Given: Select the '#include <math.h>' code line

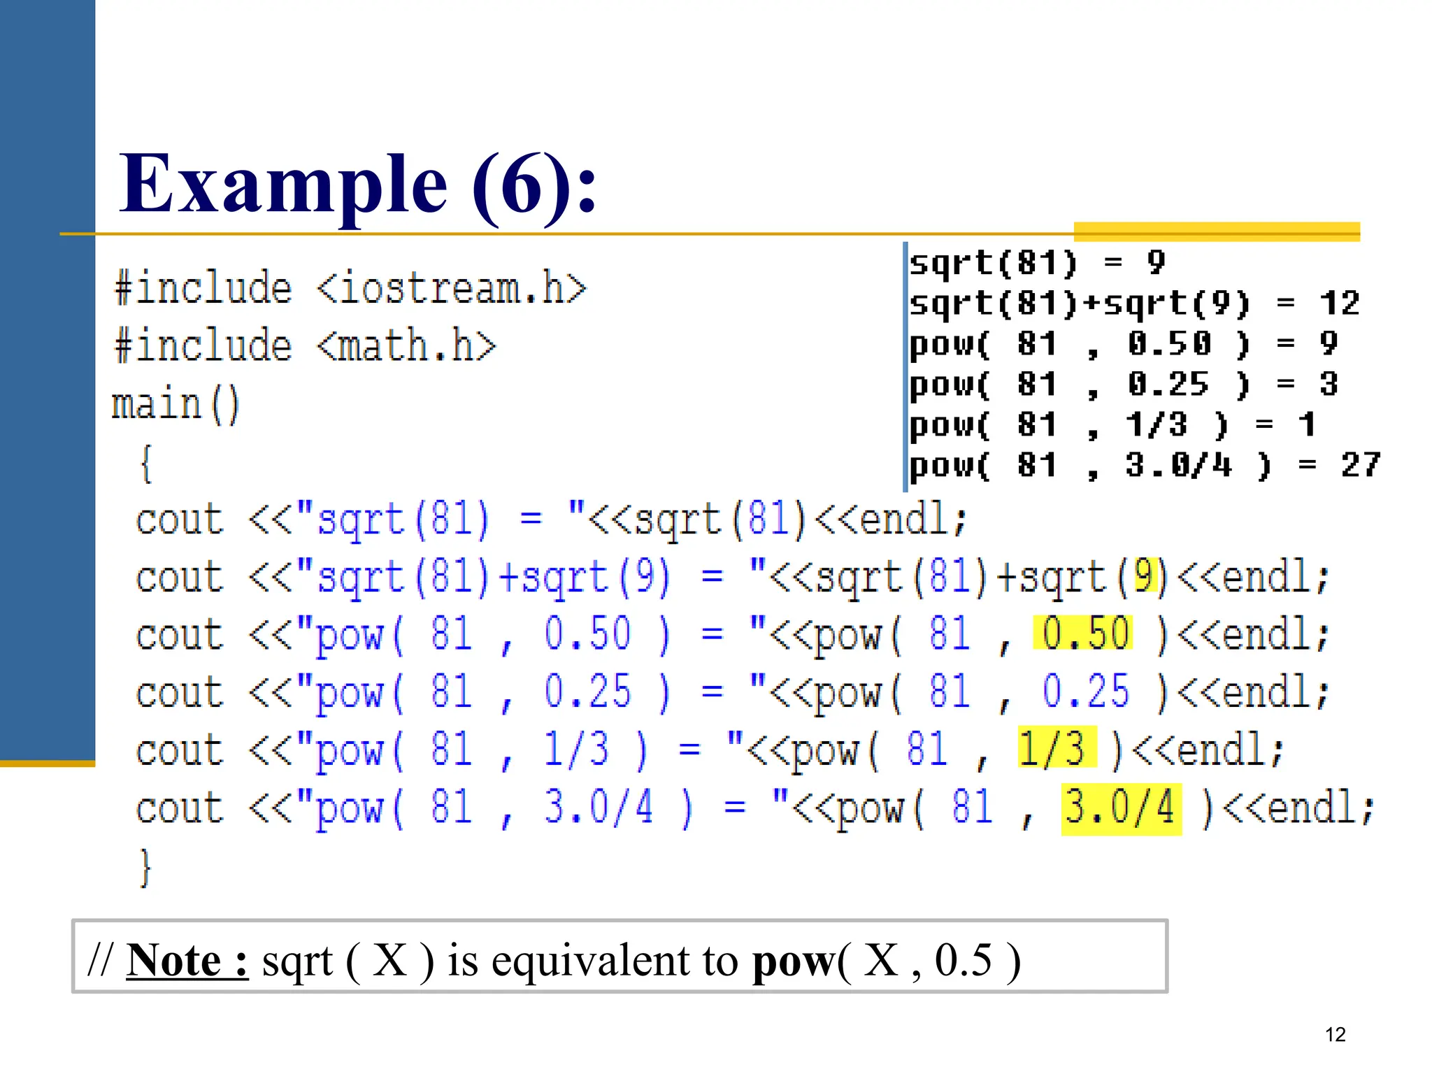Looking at the screenshot, I should 305,345.
